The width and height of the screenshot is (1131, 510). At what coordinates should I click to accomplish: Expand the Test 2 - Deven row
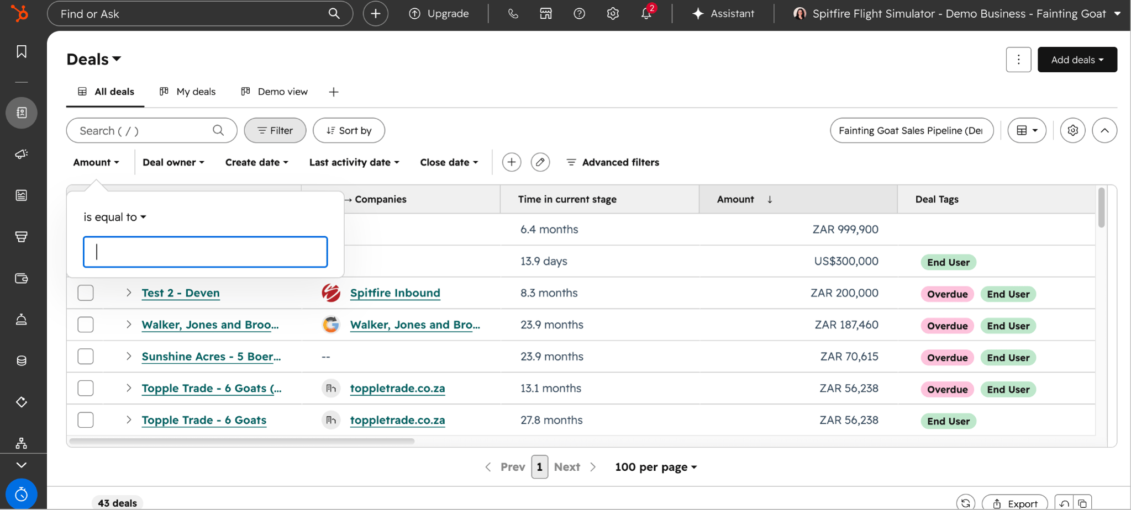click(129, 293)
